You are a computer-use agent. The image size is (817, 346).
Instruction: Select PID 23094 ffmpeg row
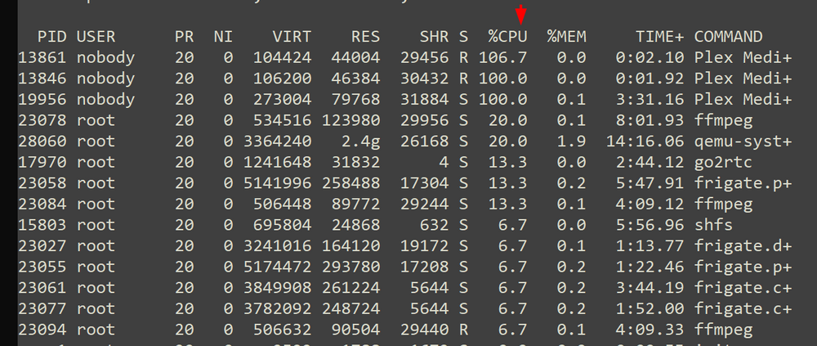tap(405, 330)
